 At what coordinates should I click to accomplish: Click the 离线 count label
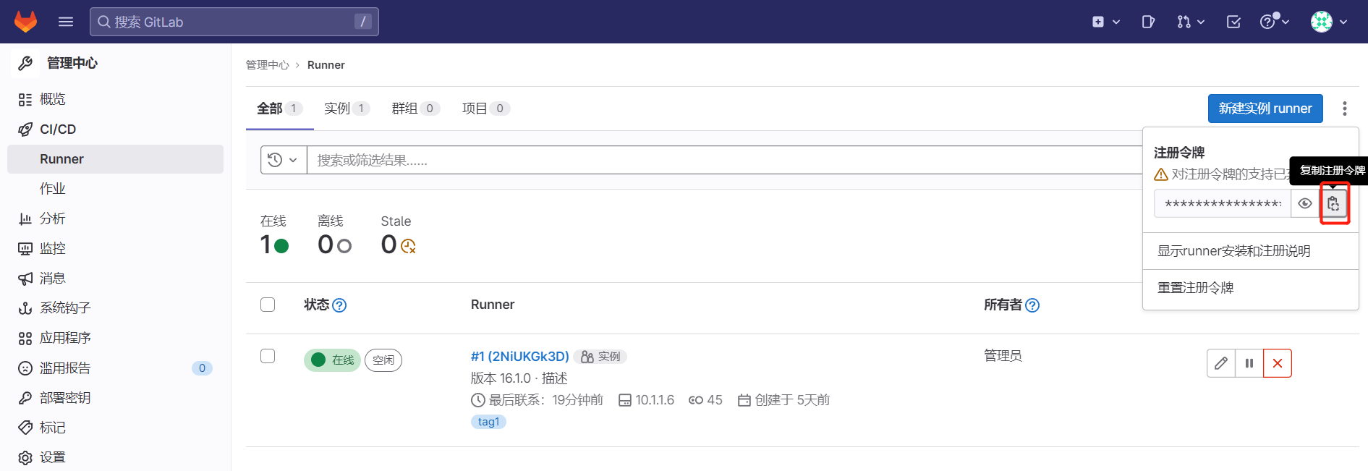click(x=331, y=221)
